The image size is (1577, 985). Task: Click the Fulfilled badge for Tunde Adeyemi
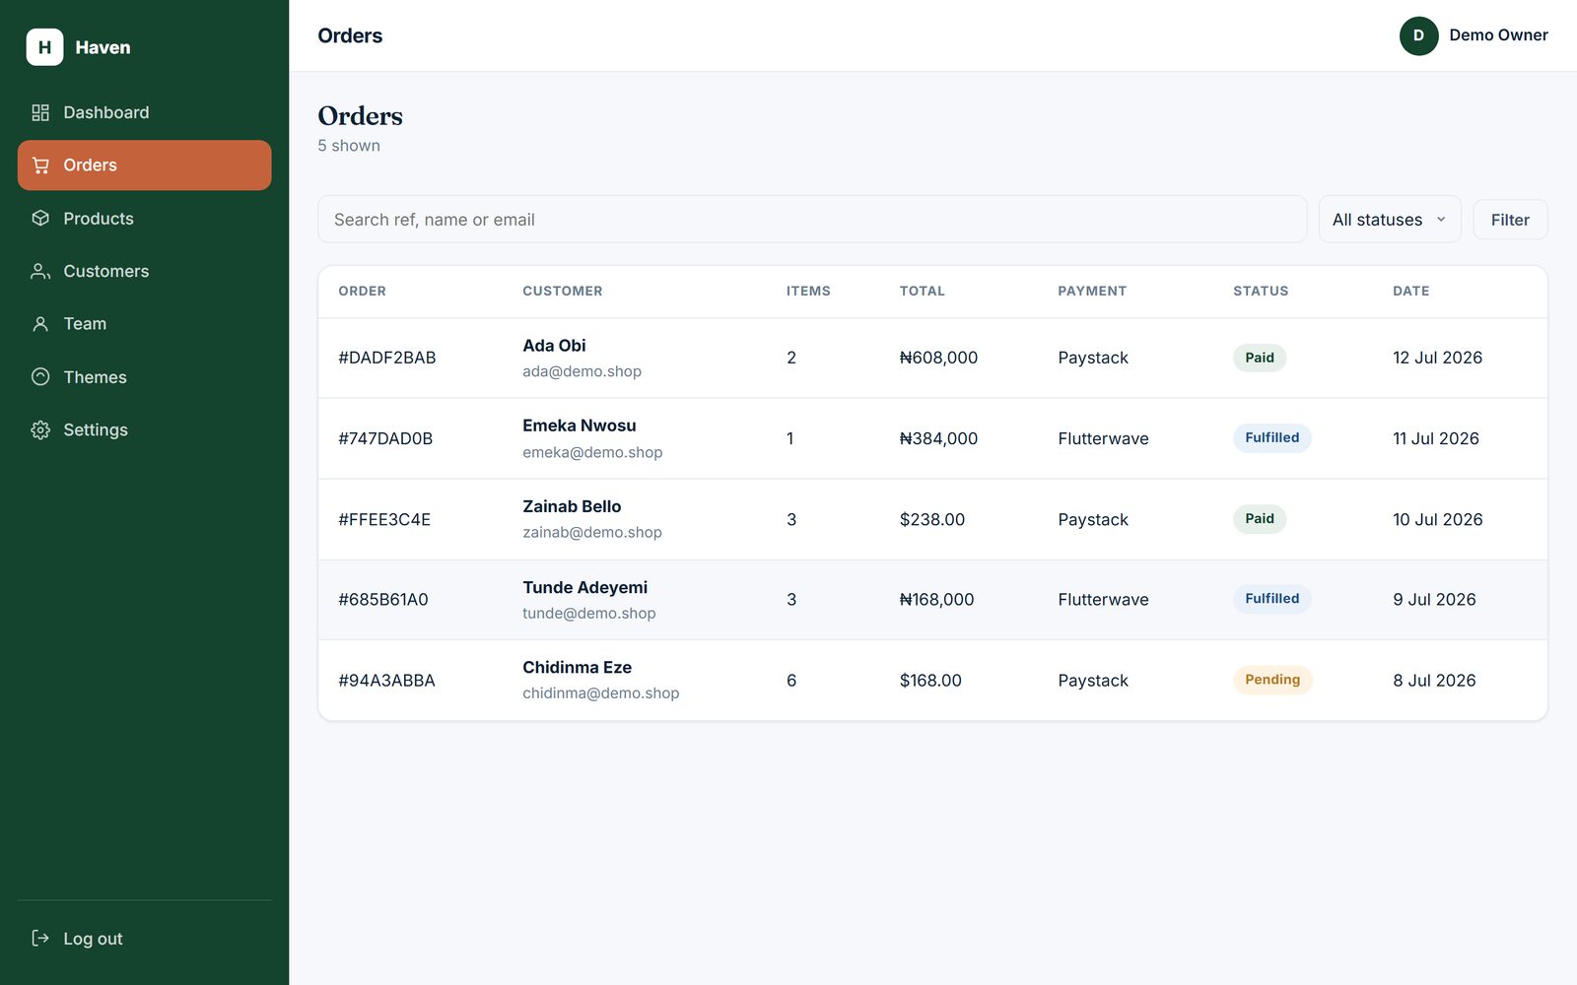[1271, 599]
